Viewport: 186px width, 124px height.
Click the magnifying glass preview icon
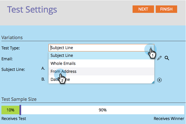click(167, 58)
